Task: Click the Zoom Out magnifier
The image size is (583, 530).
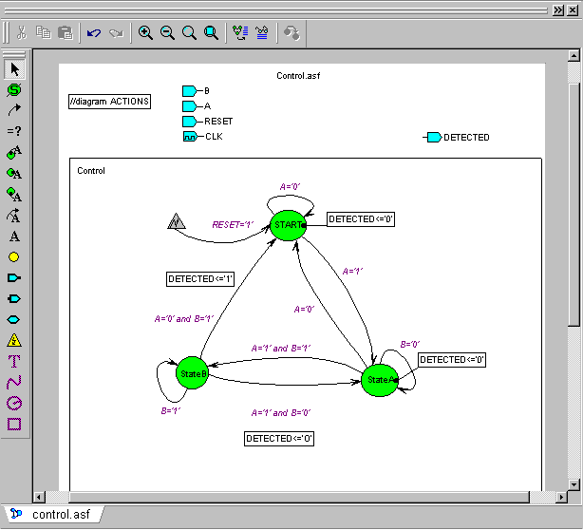Action: point(167,33)
